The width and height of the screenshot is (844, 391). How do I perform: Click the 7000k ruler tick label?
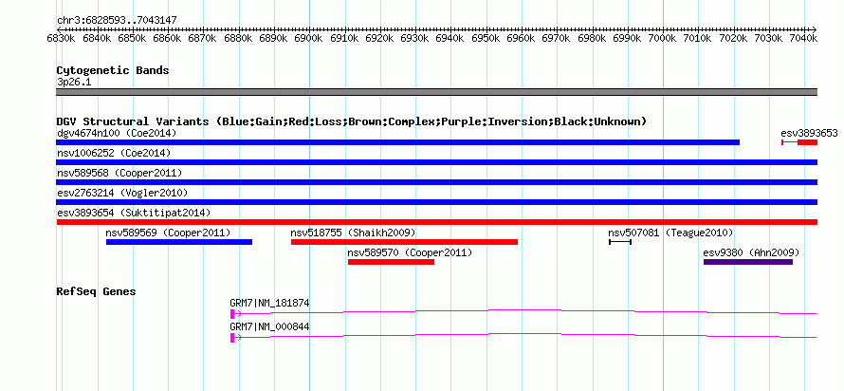663,38
